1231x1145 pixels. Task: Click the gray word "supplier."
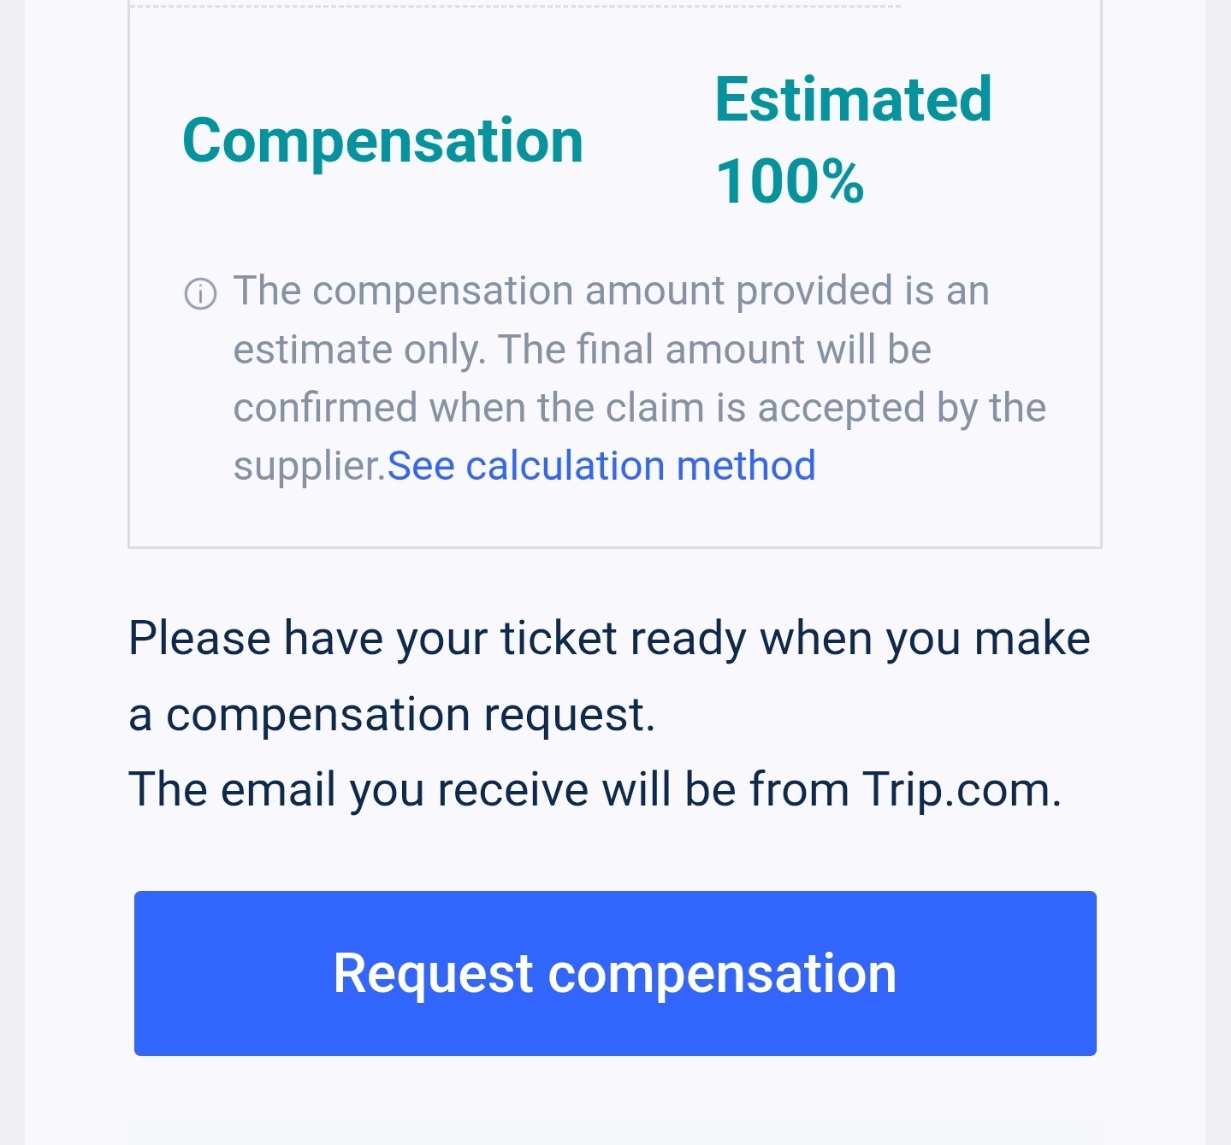(310, 466)
